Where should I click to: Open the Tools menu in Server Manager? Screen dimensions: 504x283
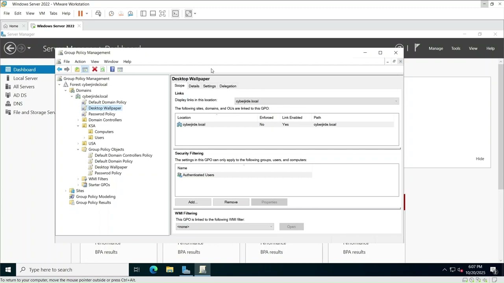456,48
